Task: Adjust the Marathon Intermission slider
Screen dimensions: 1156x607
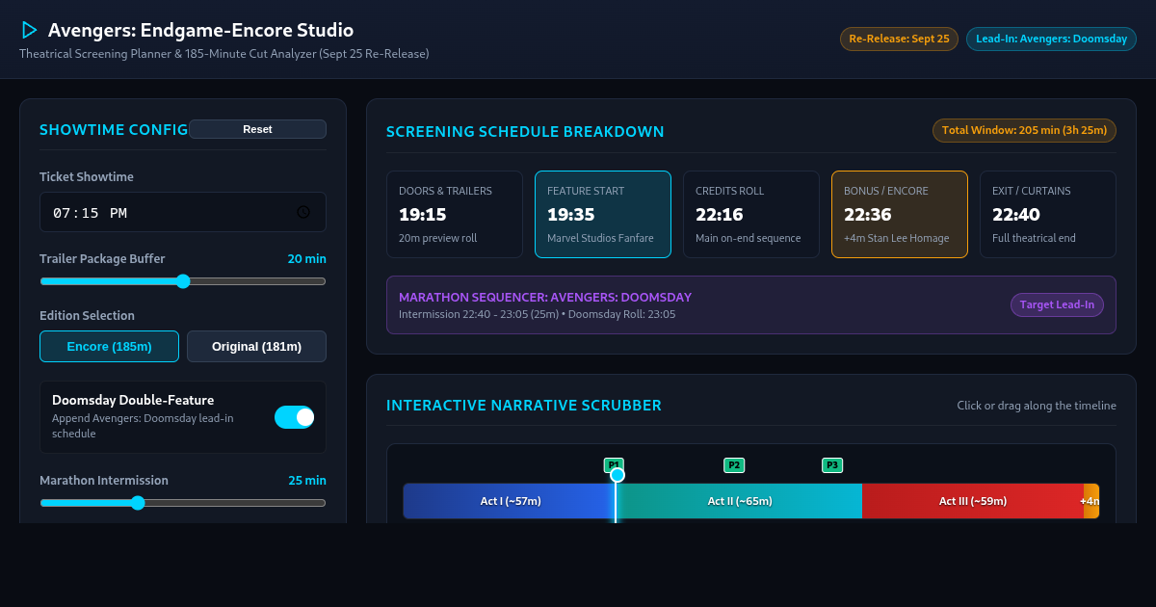Action: [x=183, y=503]
